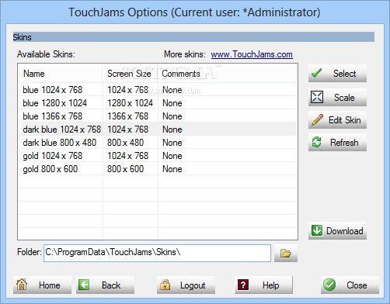Go to the Home screen

coord(42,285)
